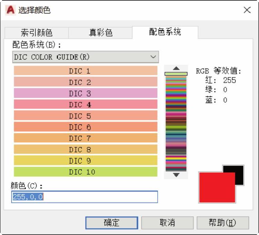Click the red new-color preview swatch
This screenshot has width=259, height=235.
coord(217,187)
